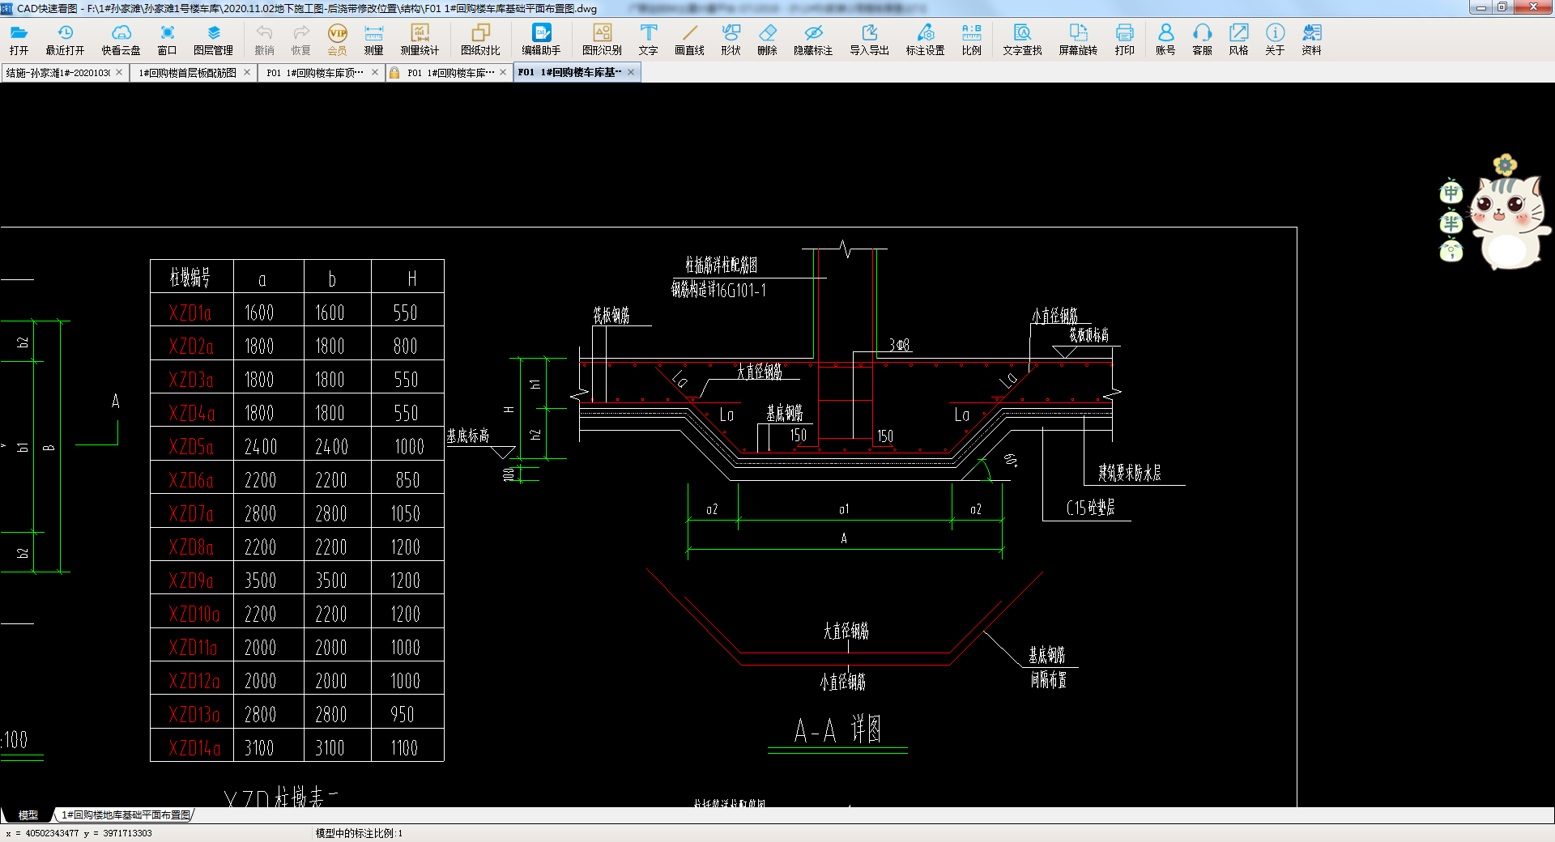Open layer management
Image resolution: width=1555 pixels, height=842 pixels.
click(213, 39)
